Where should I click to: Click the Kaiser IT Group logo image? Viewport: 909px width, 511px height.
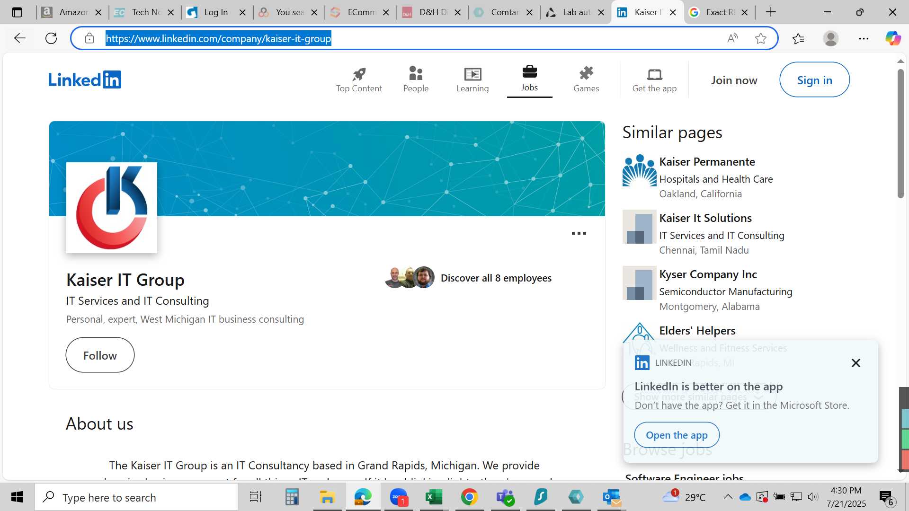coord(112,208)
